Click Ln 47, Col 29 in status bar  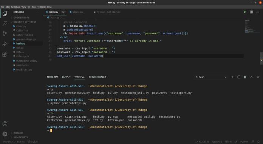(202, 142)
